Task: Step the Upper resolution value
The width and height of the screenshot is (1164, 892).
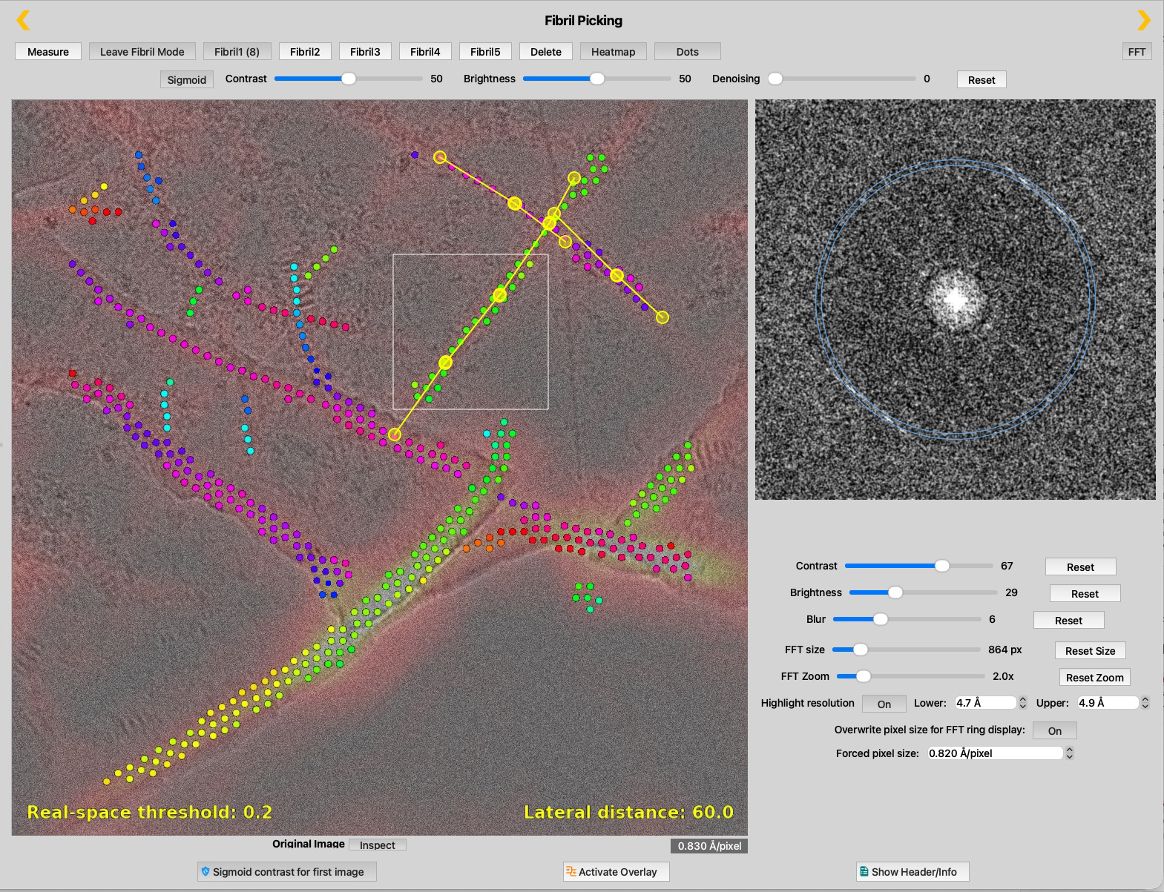Action: (1145, 703)
